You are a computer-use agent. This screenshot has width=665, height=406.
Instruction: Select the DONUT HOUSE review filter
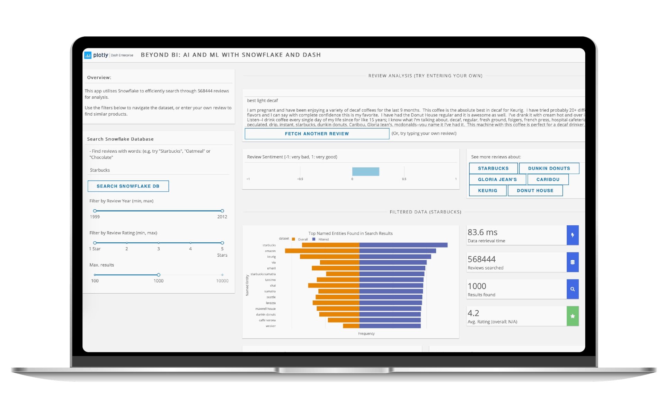(535, 190)
